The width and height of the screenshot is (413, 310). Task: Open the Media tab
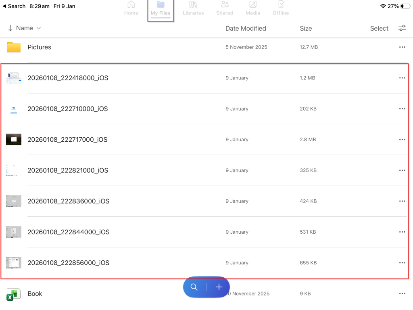253,8
